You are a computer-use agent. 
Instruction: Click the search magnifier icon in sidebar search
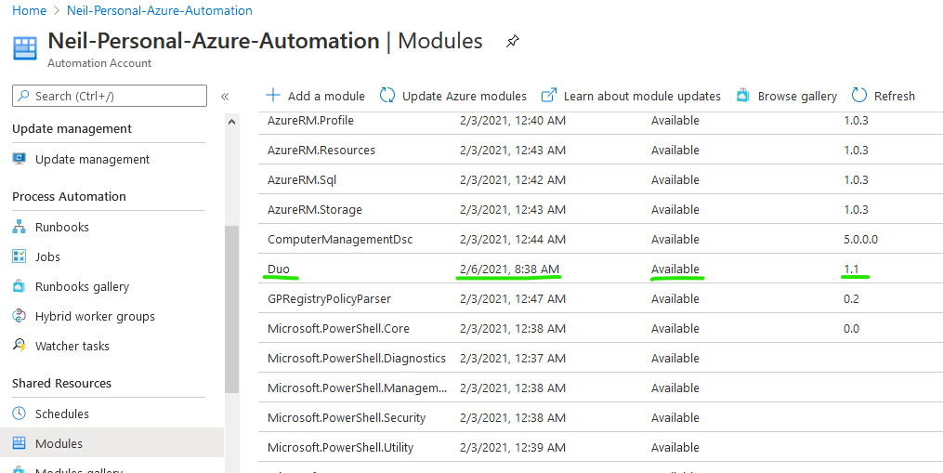point(23,96)
